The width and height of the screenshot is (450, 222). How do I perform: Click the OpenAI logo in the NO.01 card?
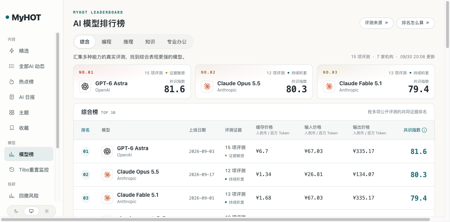(85, 87)
